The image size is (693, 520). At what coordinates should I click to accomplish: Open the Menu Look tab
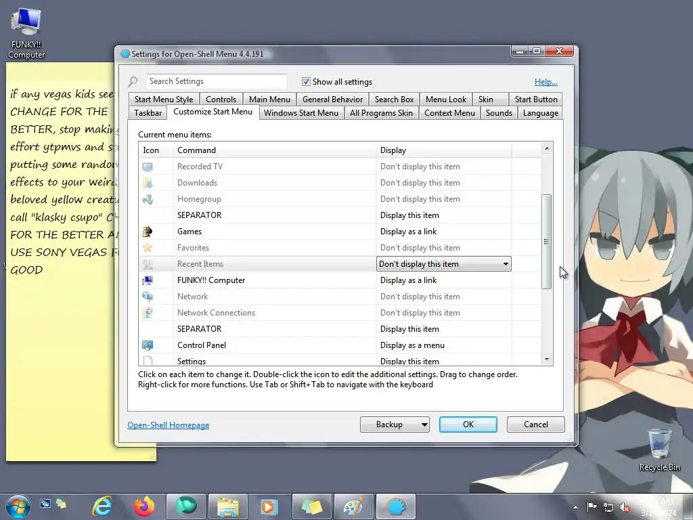446,100
